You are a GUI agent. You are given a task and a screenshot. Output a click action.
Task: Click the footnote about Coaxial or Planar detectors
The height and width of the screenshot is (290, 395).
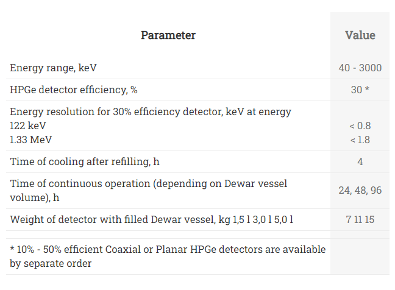168,256
